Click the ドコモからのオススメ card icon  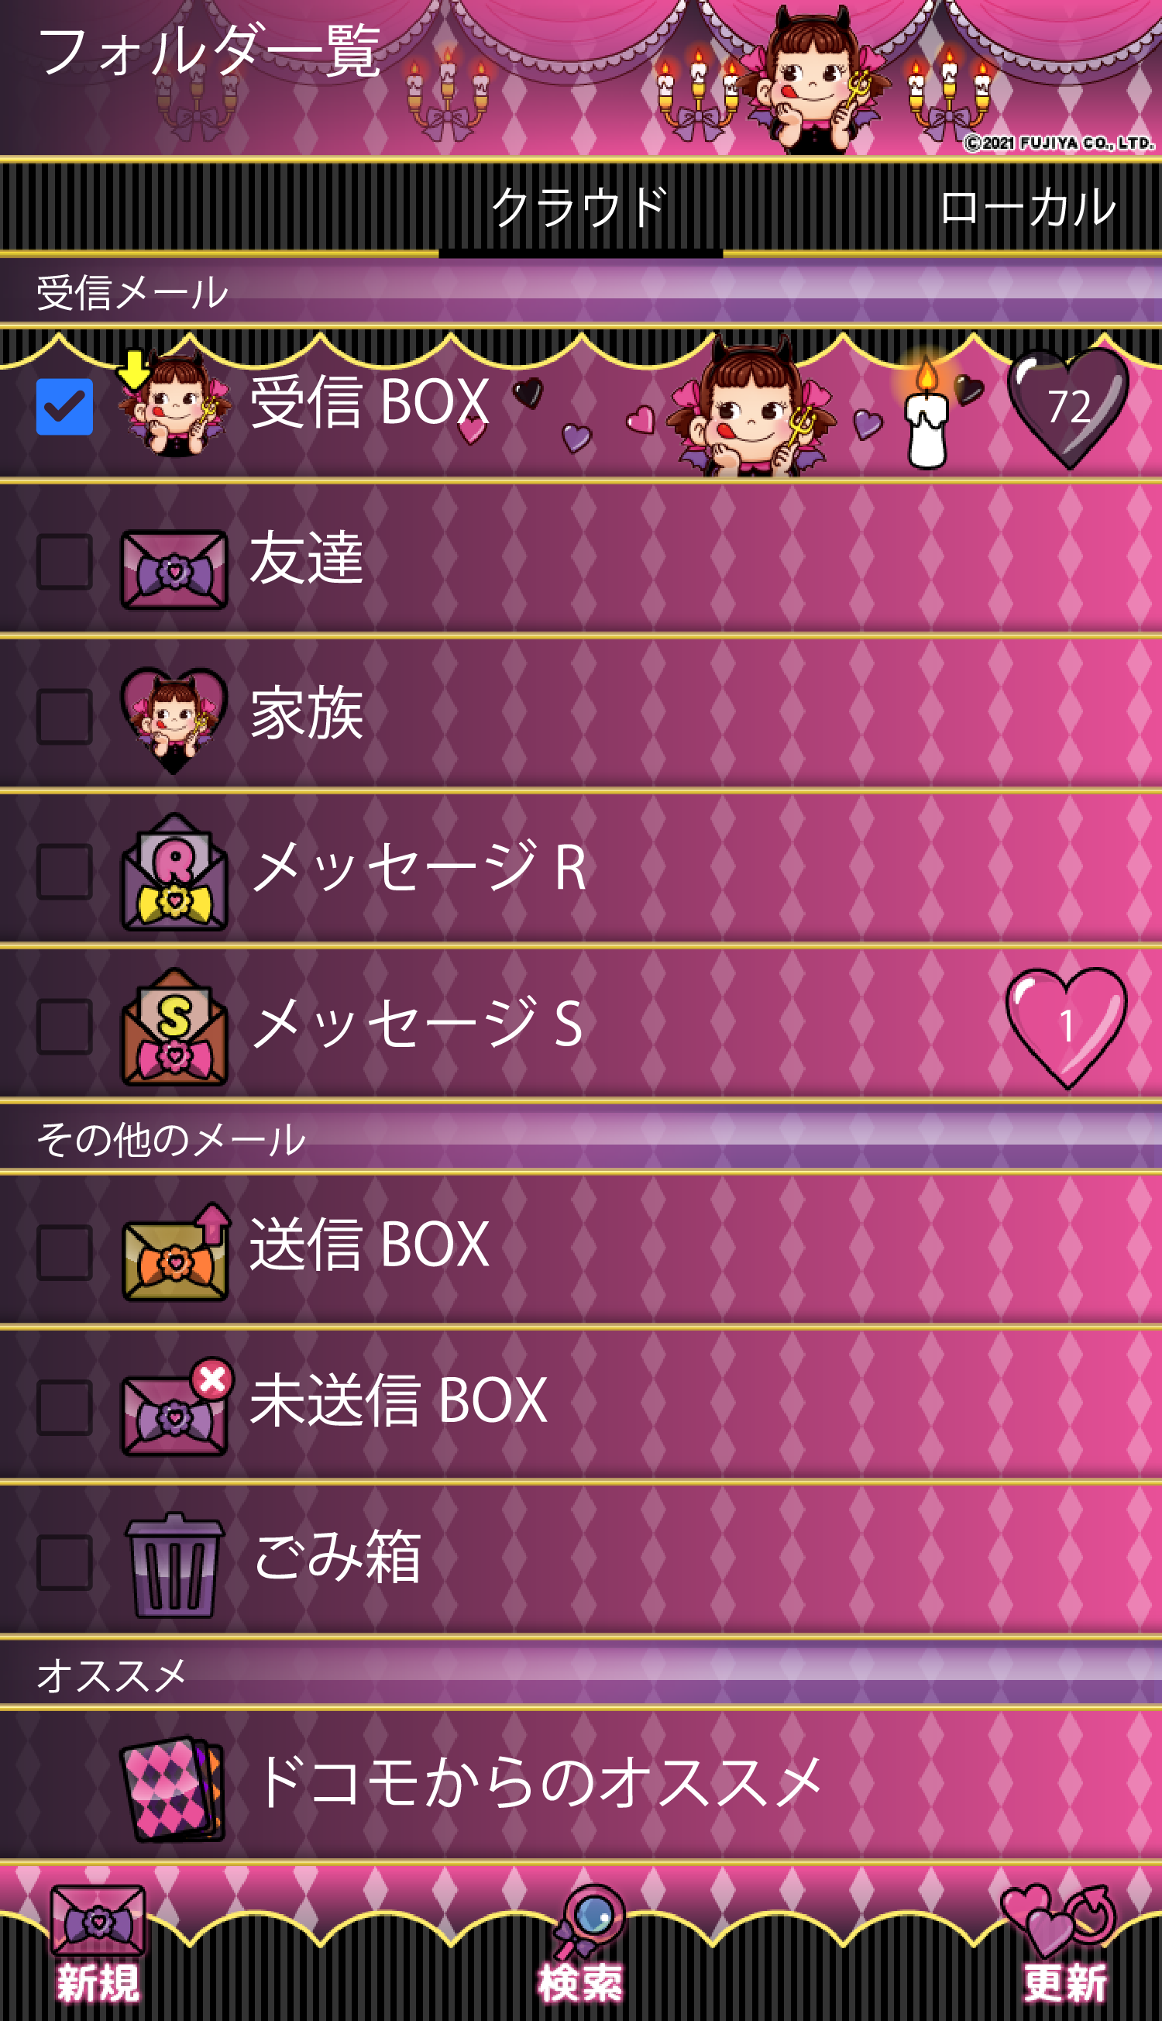(173, 1788)
